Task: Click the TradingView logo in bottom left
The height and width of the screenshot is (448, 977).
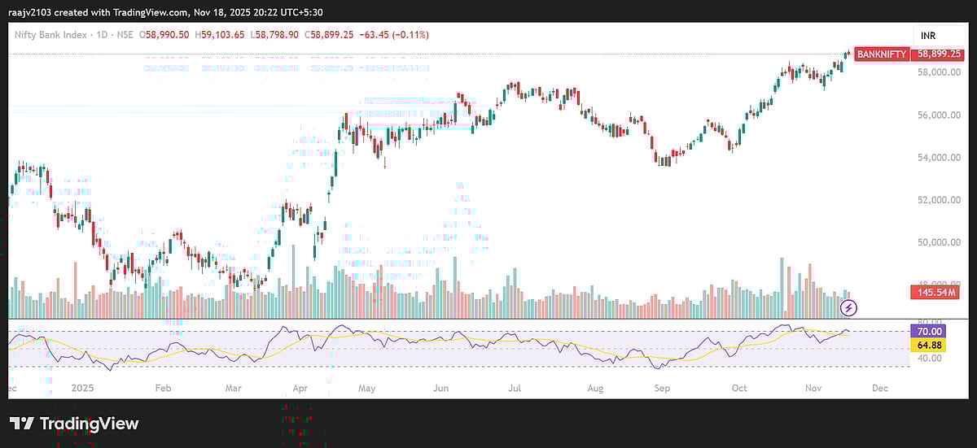Action: click(x=74, y=424)
